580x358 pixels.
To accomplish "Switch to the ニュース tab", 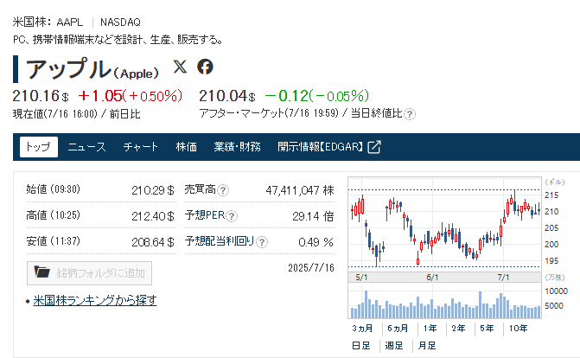I will coord(87,147).
